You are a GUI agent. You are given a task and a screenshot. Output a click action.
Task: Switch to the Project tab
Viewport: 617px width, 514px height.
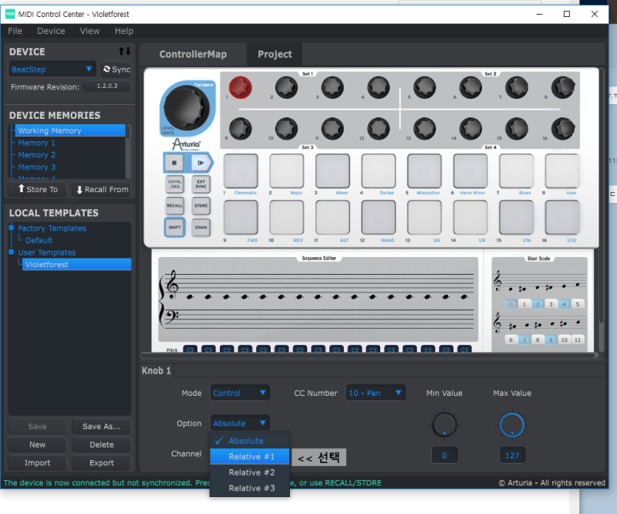(x=275, y=54)
